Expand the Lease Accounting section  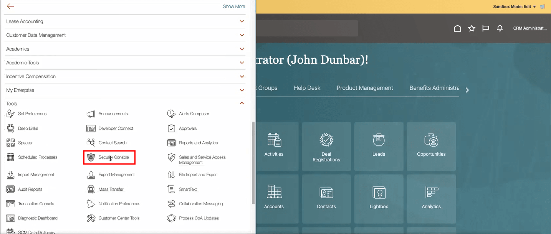click(x=242, y=21)
